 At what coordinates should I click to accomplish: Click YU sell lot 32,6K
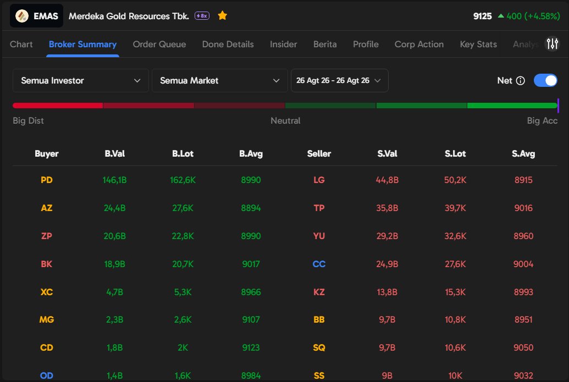(x=455, y=236)
